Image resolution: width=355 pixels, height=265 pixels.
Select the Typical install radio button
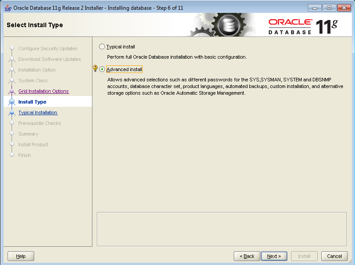coord(102,47)
